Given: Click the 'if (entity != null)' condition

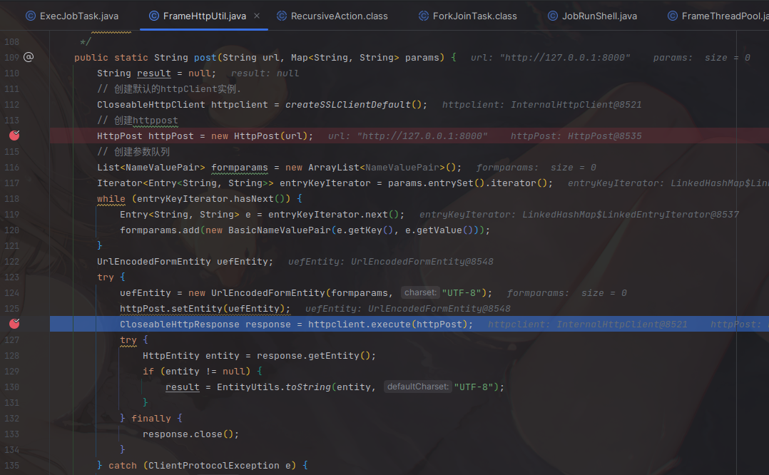Looking at the screenshot, I should click(197, 371).
